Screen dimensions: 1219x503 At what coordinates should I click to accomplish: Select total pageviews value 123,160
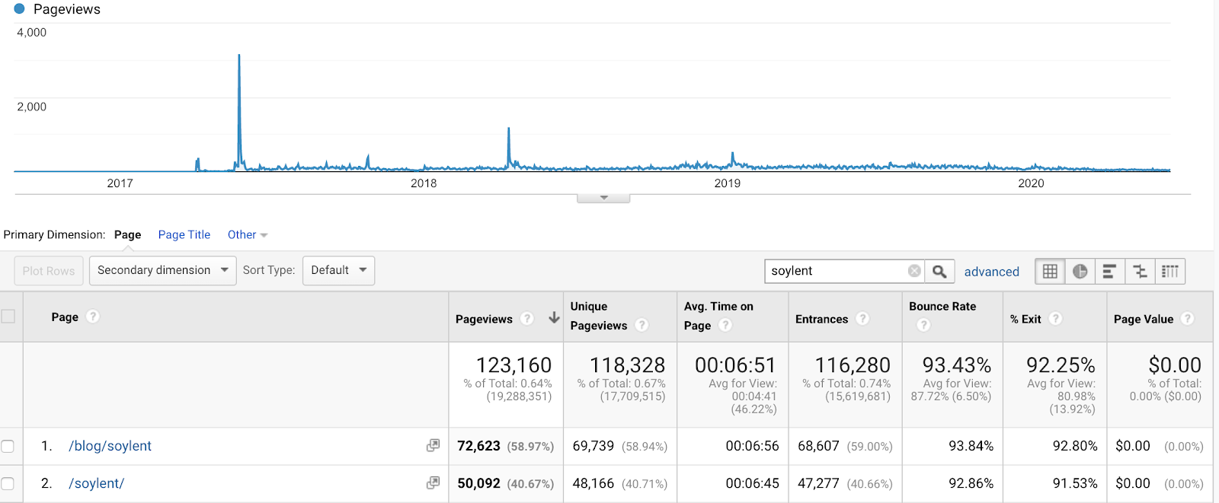(x=514, y=365)
